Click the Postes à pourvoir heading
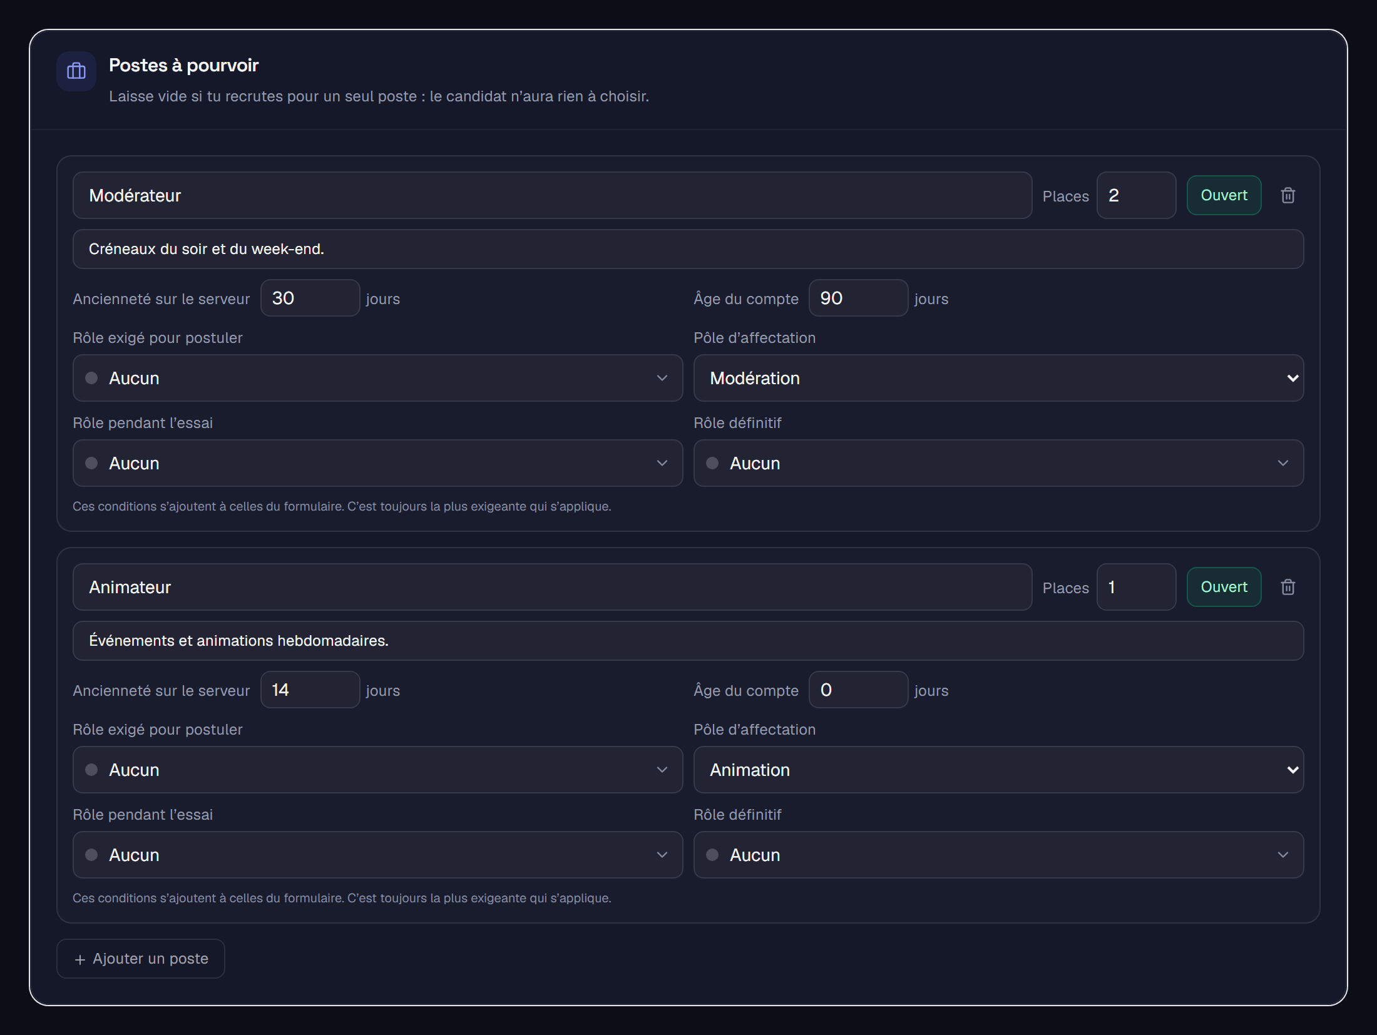The width and height of the screenshot is (1377, 1035). pyautogui.click(x=183, y=65)
